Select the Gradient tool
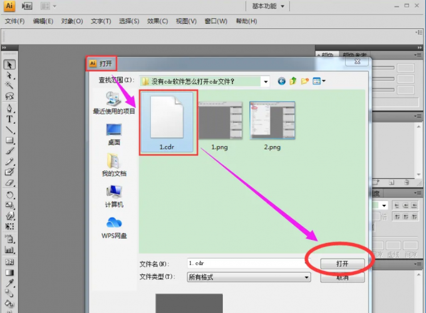Viewport: 426px width, 313px height. tap(9, 272)
